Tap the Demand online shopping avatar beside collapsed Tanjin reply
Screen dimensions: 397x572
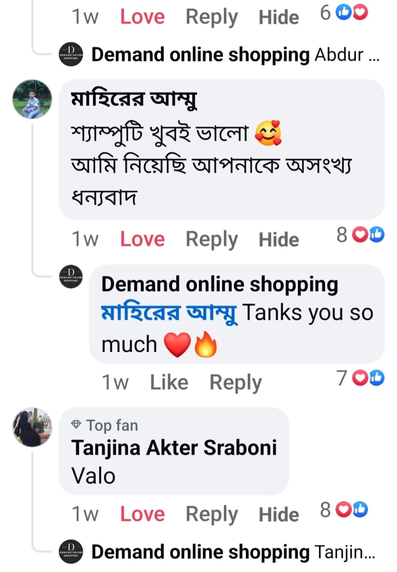[x=72, y=552]
